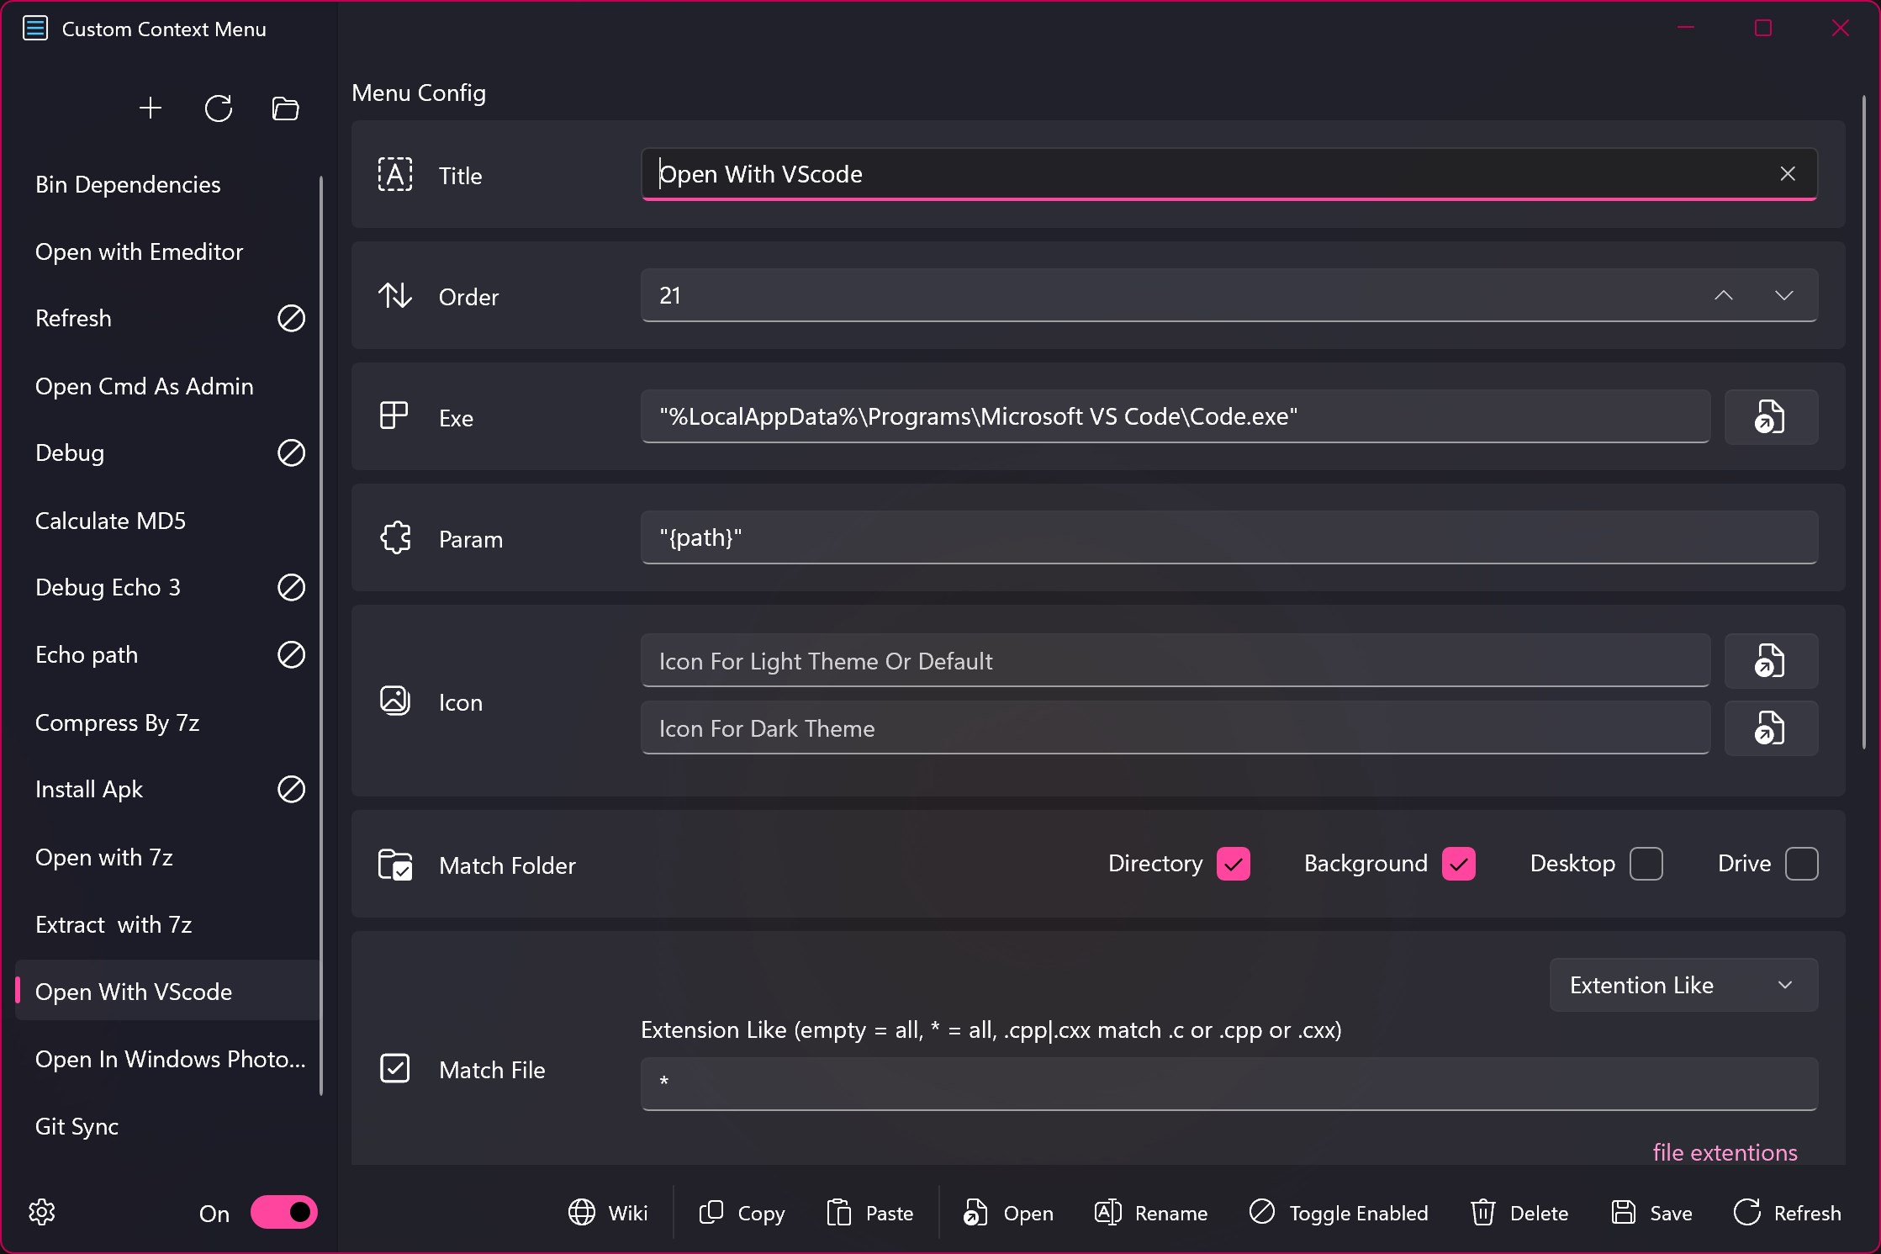This screenshot has height=1254, width=1881.
Task: Pick a file for the dark theme icon
Action: click(1770, 728)
